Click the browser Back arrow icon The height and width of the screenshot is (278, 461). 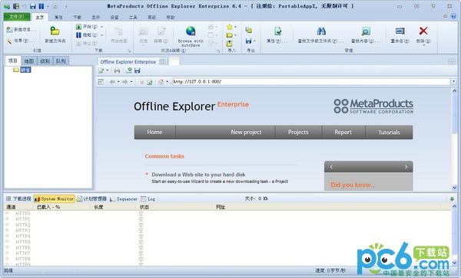click(x=112, y=82)
